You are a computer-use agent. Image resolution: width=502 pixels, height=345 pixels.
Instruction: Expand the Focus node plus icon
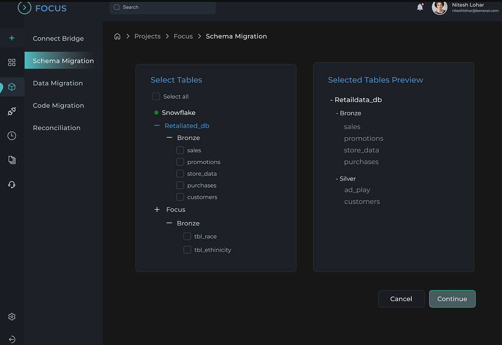pyautogui.click(x=157, y=209)
